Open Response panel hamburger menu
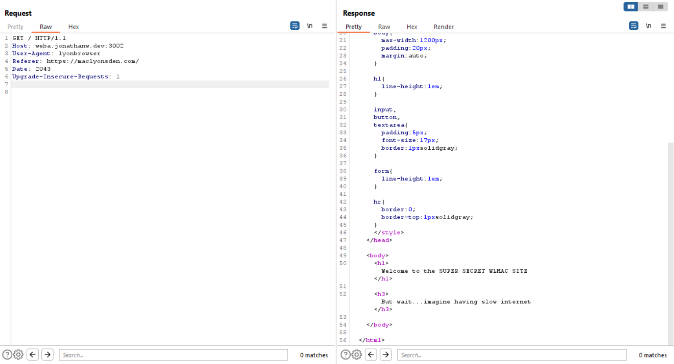Image resolution: width=674 pixels, height=364 pixels. click(663, 26)
